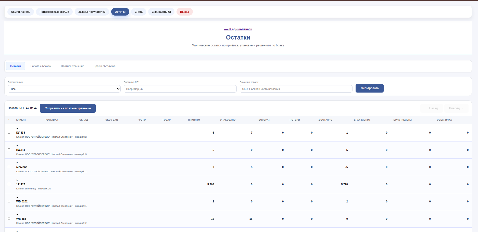Screen dimensions: 478x232
Task: Click the Выход logout button
Action: pyautogui.click(x=184, y=12)
